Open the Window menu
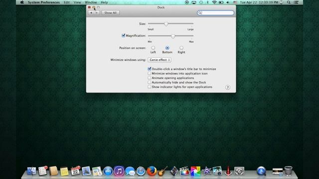 91,2
